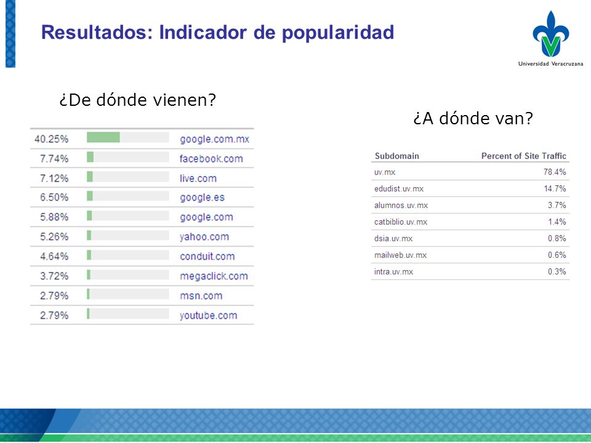
Task: Click the 7.74% bar for facebook.com
Action: click(128, 157)
